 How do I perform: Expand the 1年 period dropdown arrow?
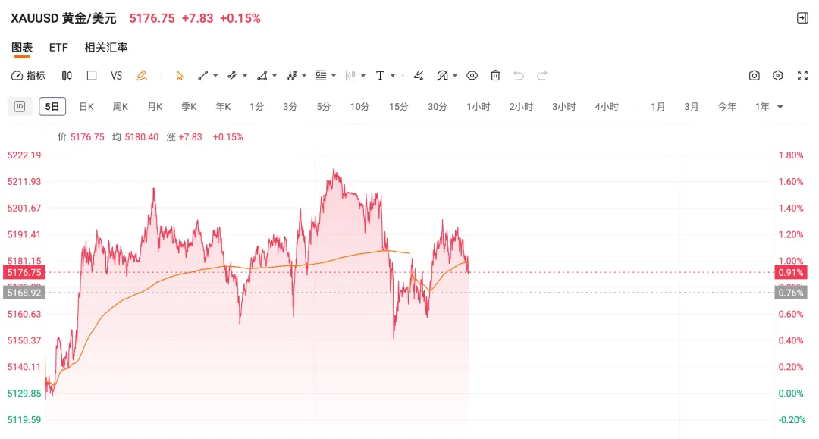780,107
